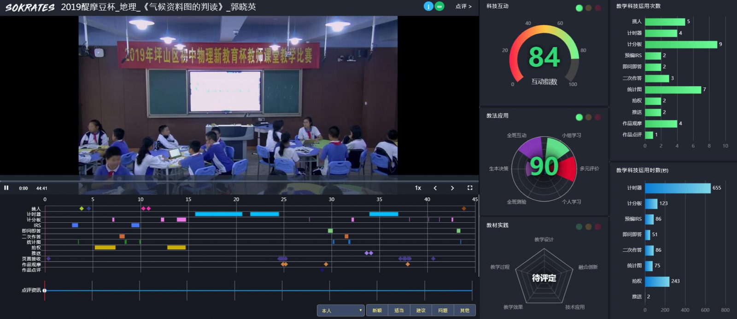Image resolution: width=737 pixels, height=319 pixels.
Task: Select yellow light in 教材实践 panel
Action: coord(588,227)
